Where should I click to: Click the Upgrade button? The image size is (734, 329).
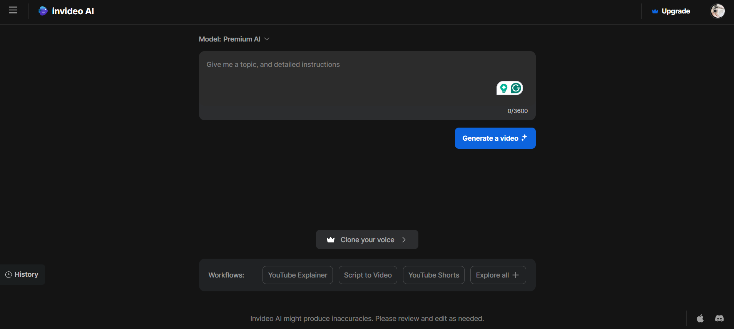point(671,11)
